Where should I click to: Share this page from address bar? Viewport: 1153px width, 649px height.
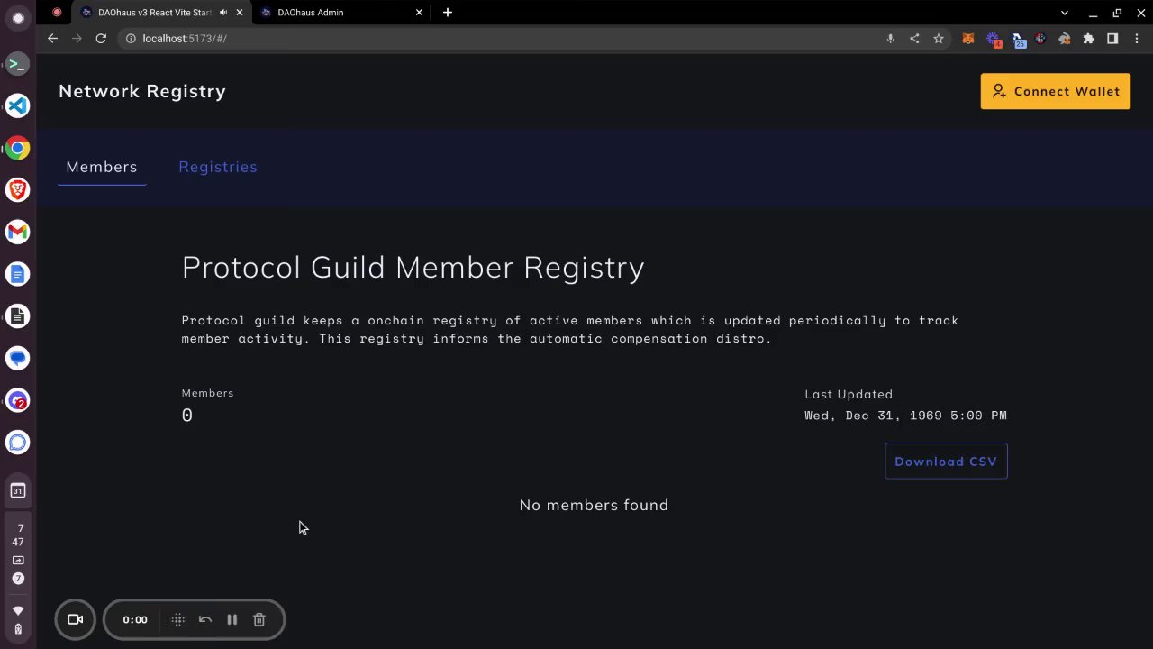coord(914,39)
